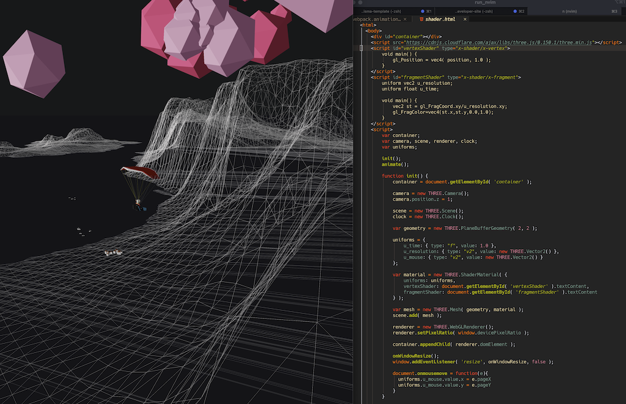
Task: Click the red paraglider in the 3D scene
Action: 138,173
